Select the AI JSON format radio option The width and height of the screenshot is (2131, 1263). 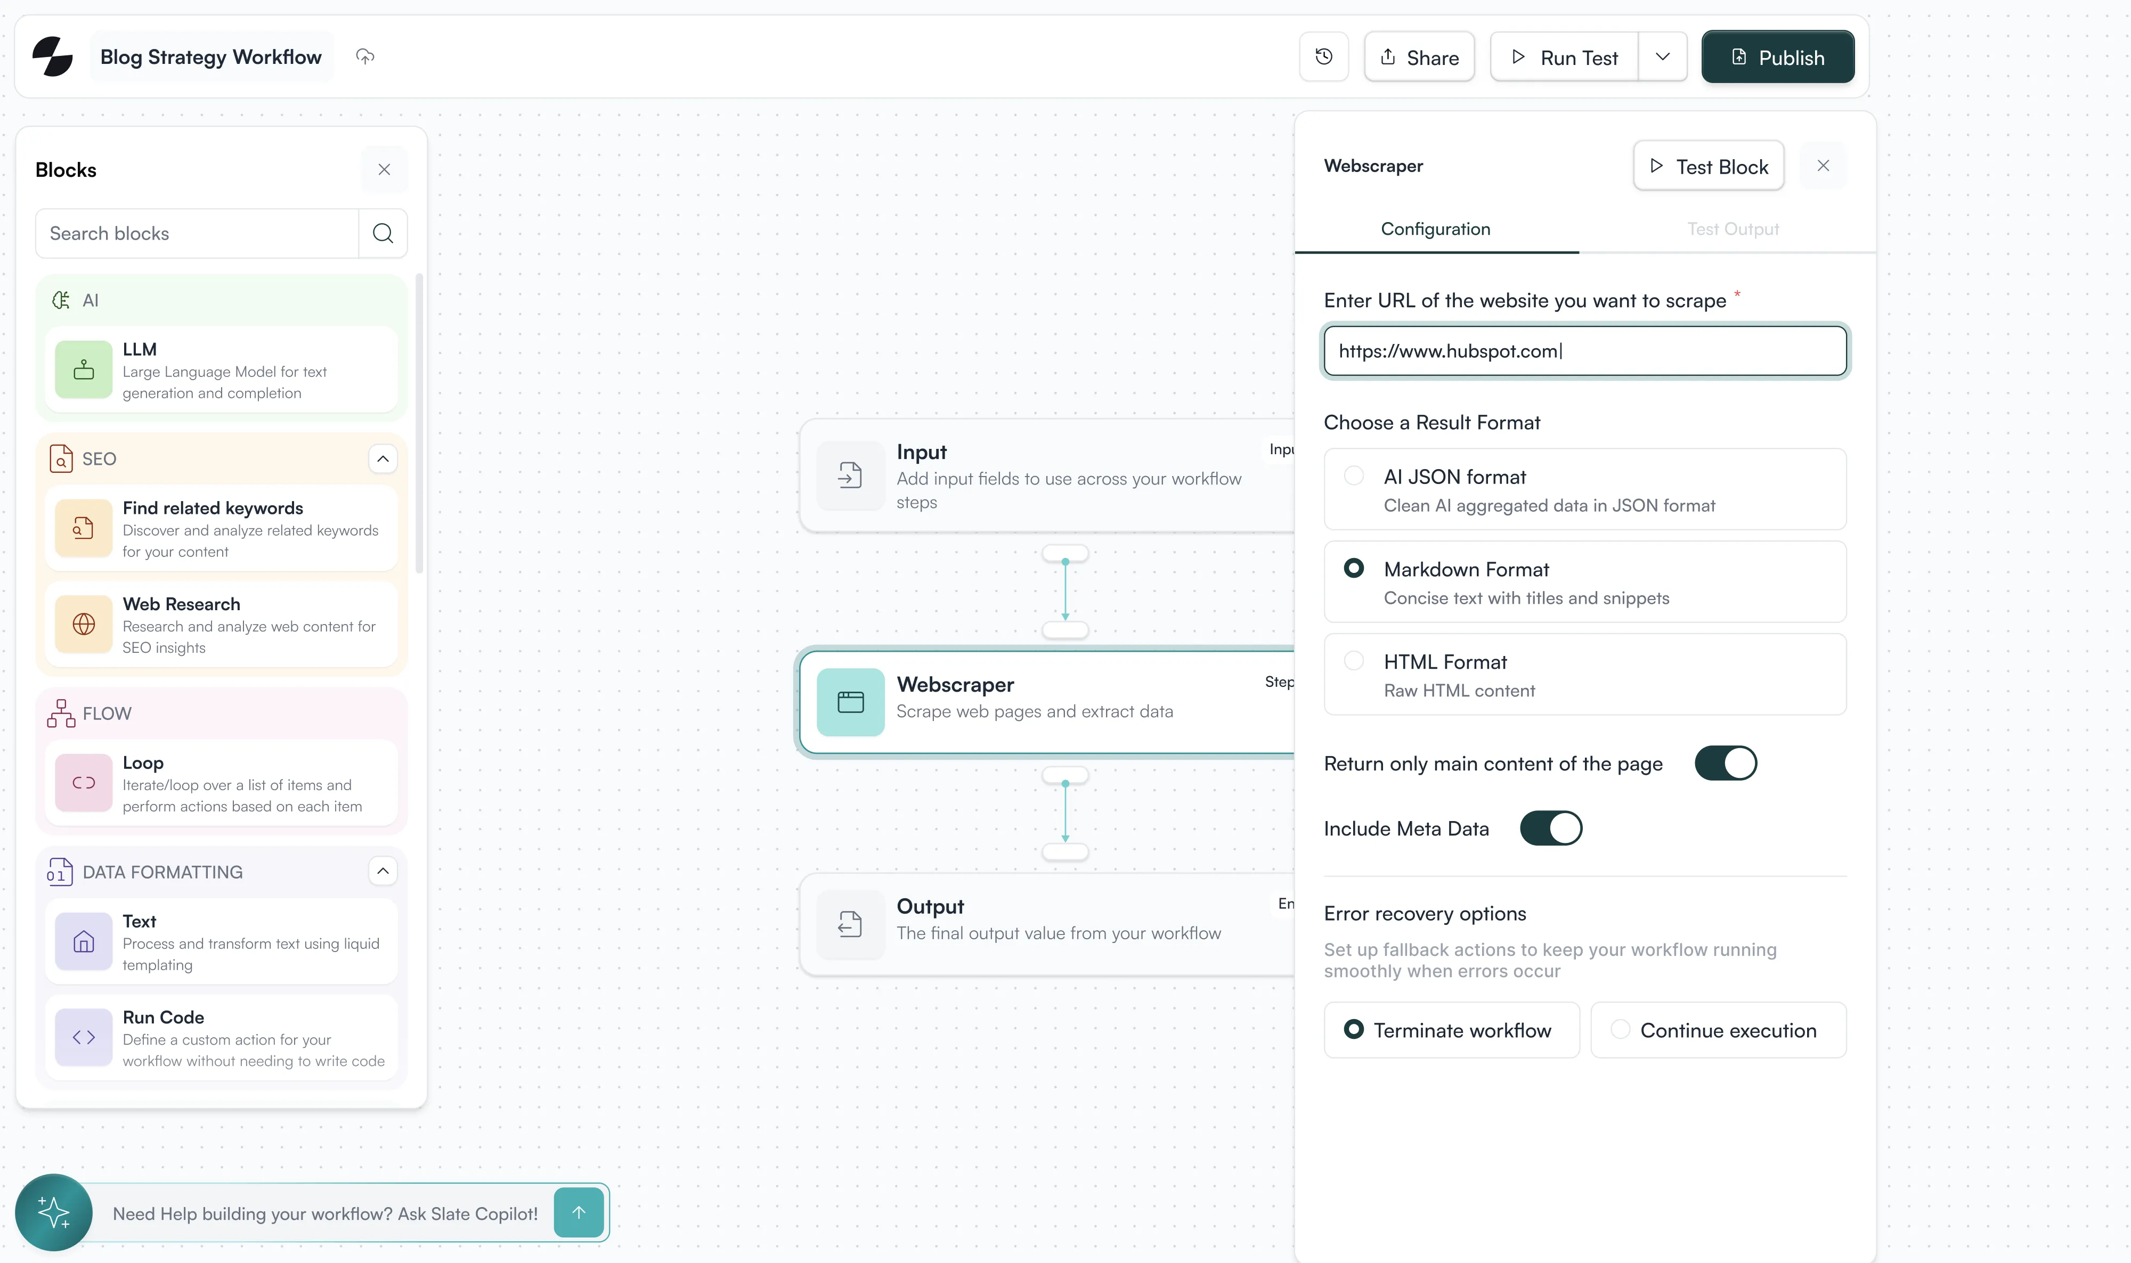click(x=1354, y=475)
